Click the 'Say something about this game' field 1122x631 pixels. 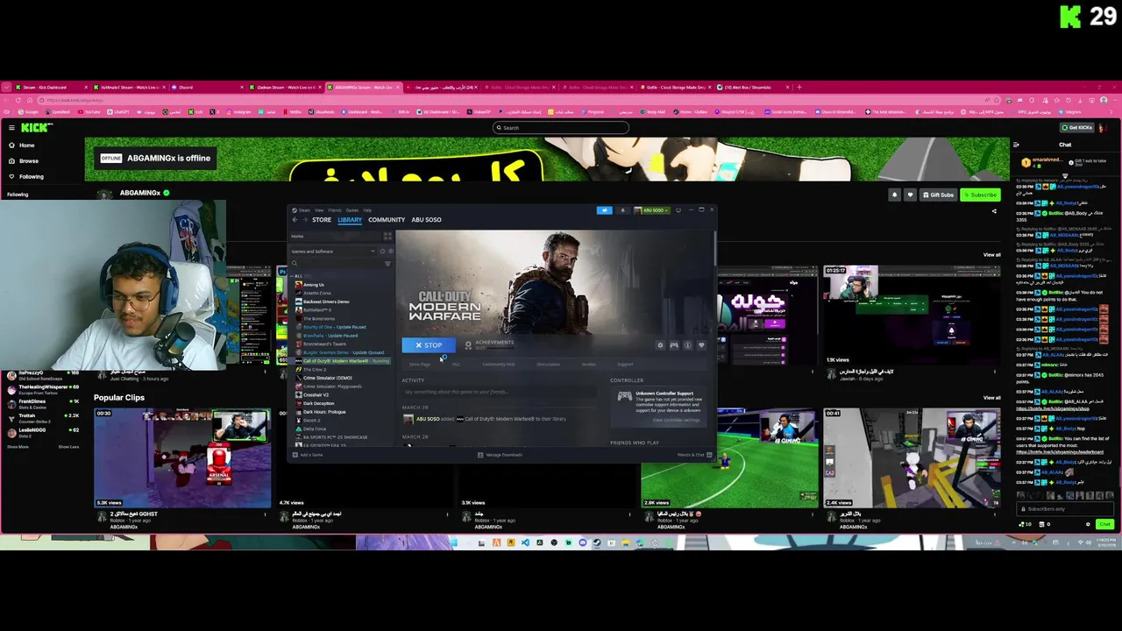(500, 392)
